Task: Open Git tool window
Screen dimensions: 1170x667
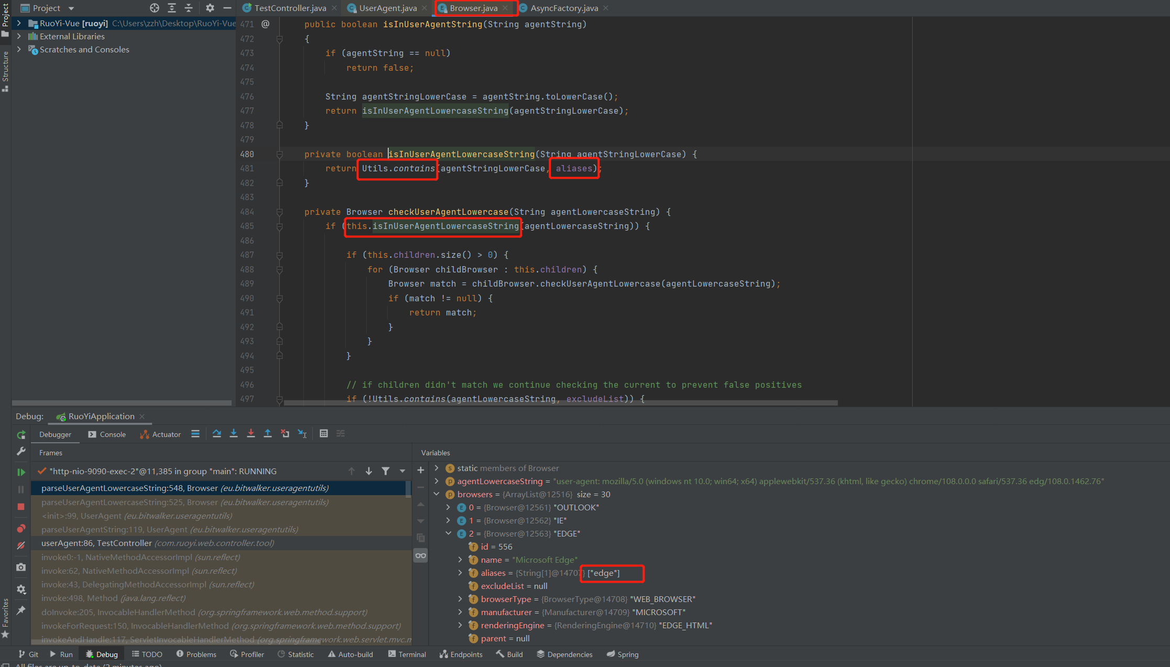Action: pyautogui.click(x=29, y=654)
